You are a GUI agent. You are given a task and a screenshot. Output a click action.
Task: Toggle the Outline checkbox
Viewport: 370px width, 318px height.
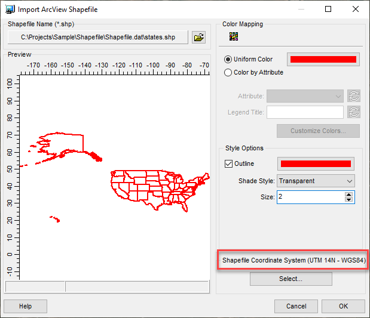tap(228, 163)
